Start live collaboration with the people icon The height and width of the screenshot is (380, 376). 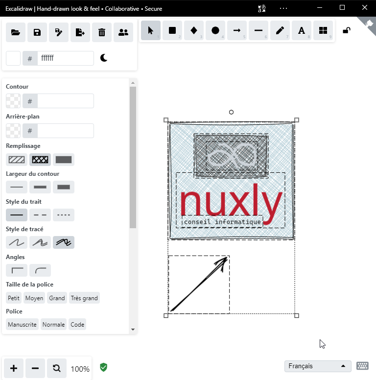coord(123,32)
